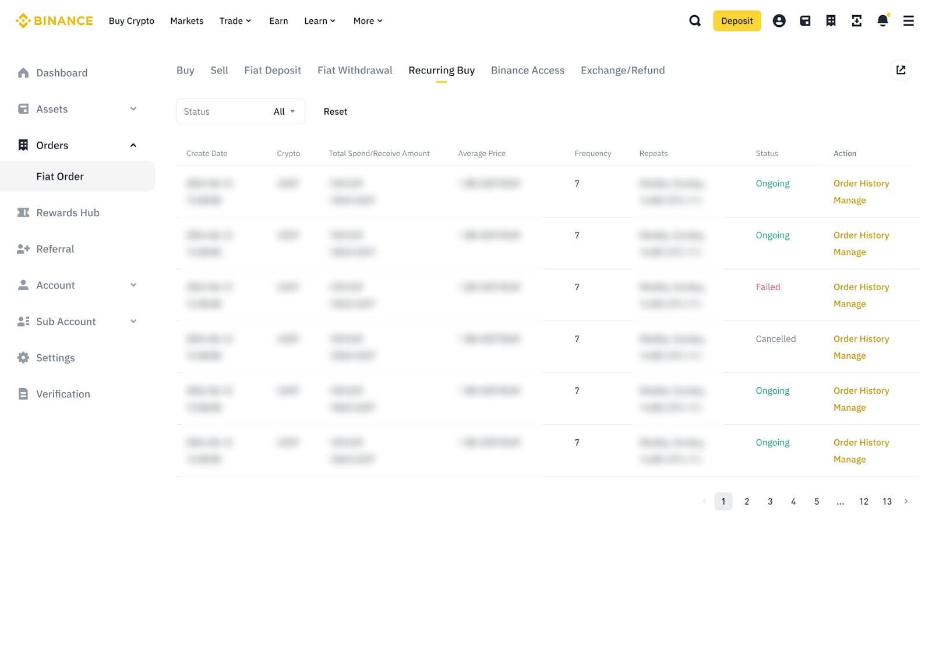The width and height of the screenshot is (932, 663).
Task: Click the scan/download icon in header
Action: [x=856, y=21]
